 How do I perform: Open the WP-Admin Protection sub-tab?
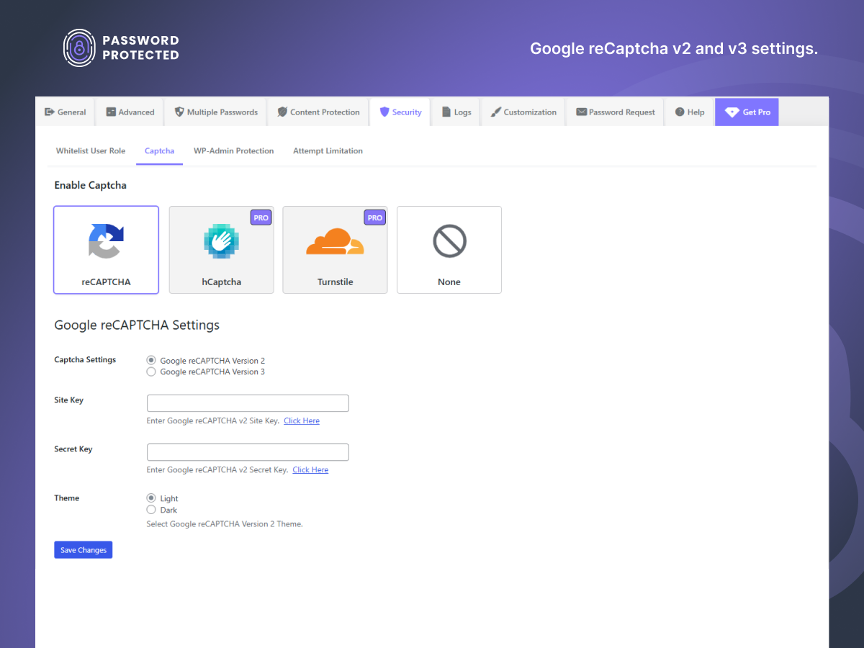point(233,151)
